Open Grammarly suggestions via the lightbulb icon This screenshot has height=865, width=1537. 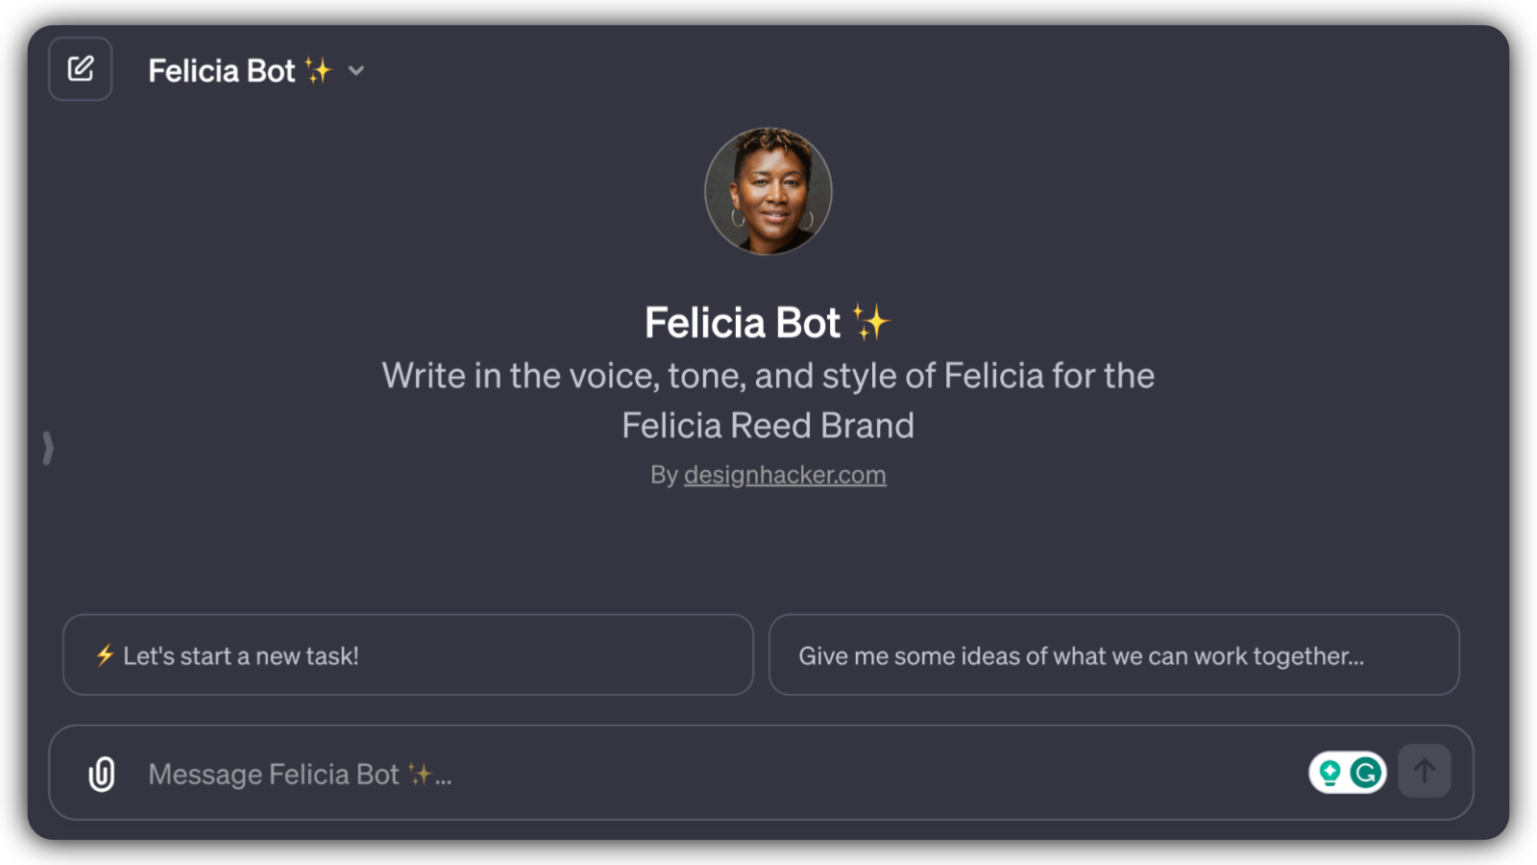1330,772
